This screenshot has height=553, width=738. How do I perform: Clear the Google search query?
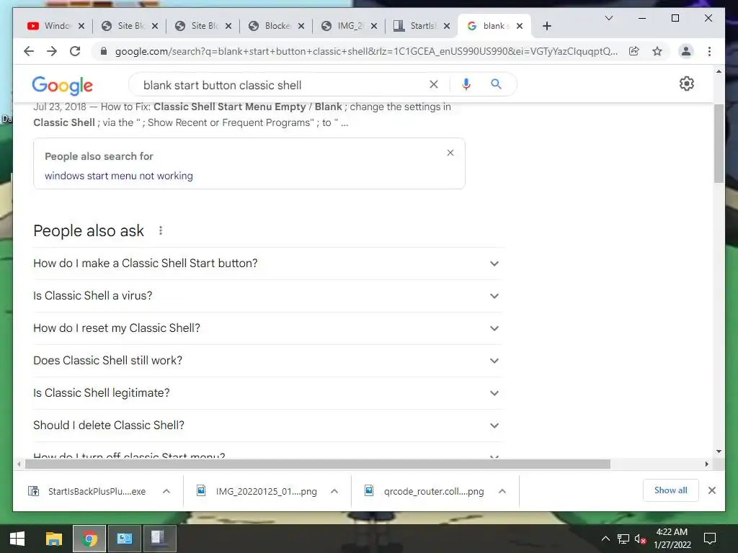point(433,84)
